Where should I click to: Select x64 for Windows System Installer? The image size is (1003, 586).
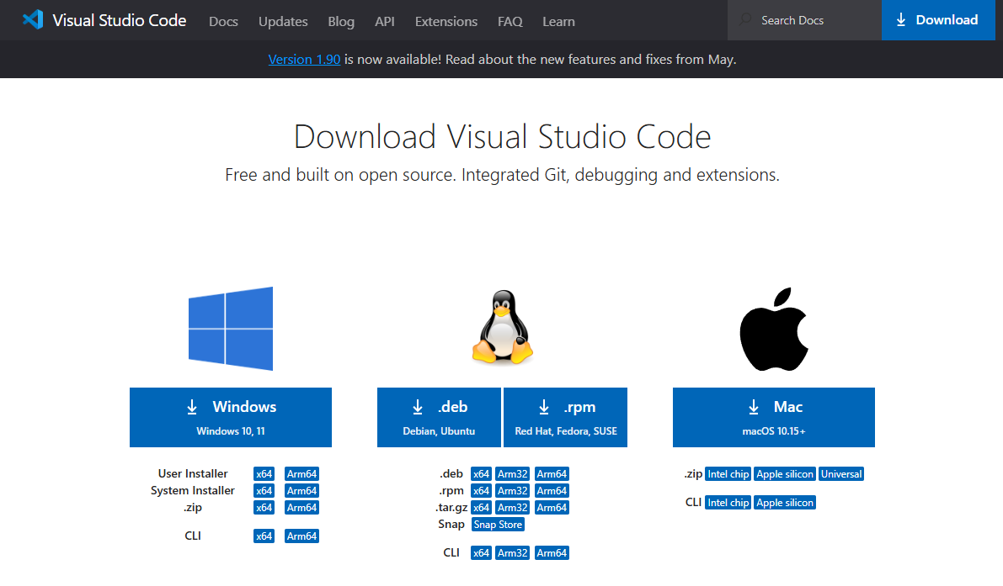pos(264,490)
